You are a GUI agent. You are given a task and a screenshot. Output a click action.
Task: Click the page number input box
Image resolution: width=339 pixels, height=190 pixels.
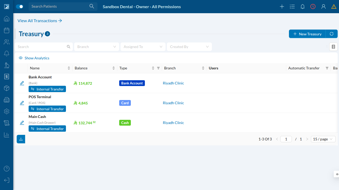pos(286,139)
